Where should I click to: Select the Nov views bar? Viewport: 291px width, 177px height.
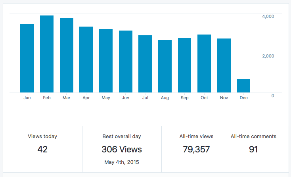pyautogui.click(x=224, y=65)
